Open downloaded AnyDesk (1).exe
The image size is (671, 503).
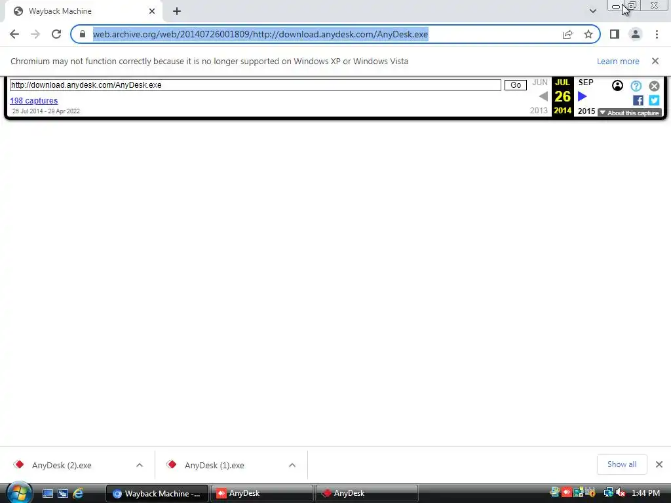point(214,466)
